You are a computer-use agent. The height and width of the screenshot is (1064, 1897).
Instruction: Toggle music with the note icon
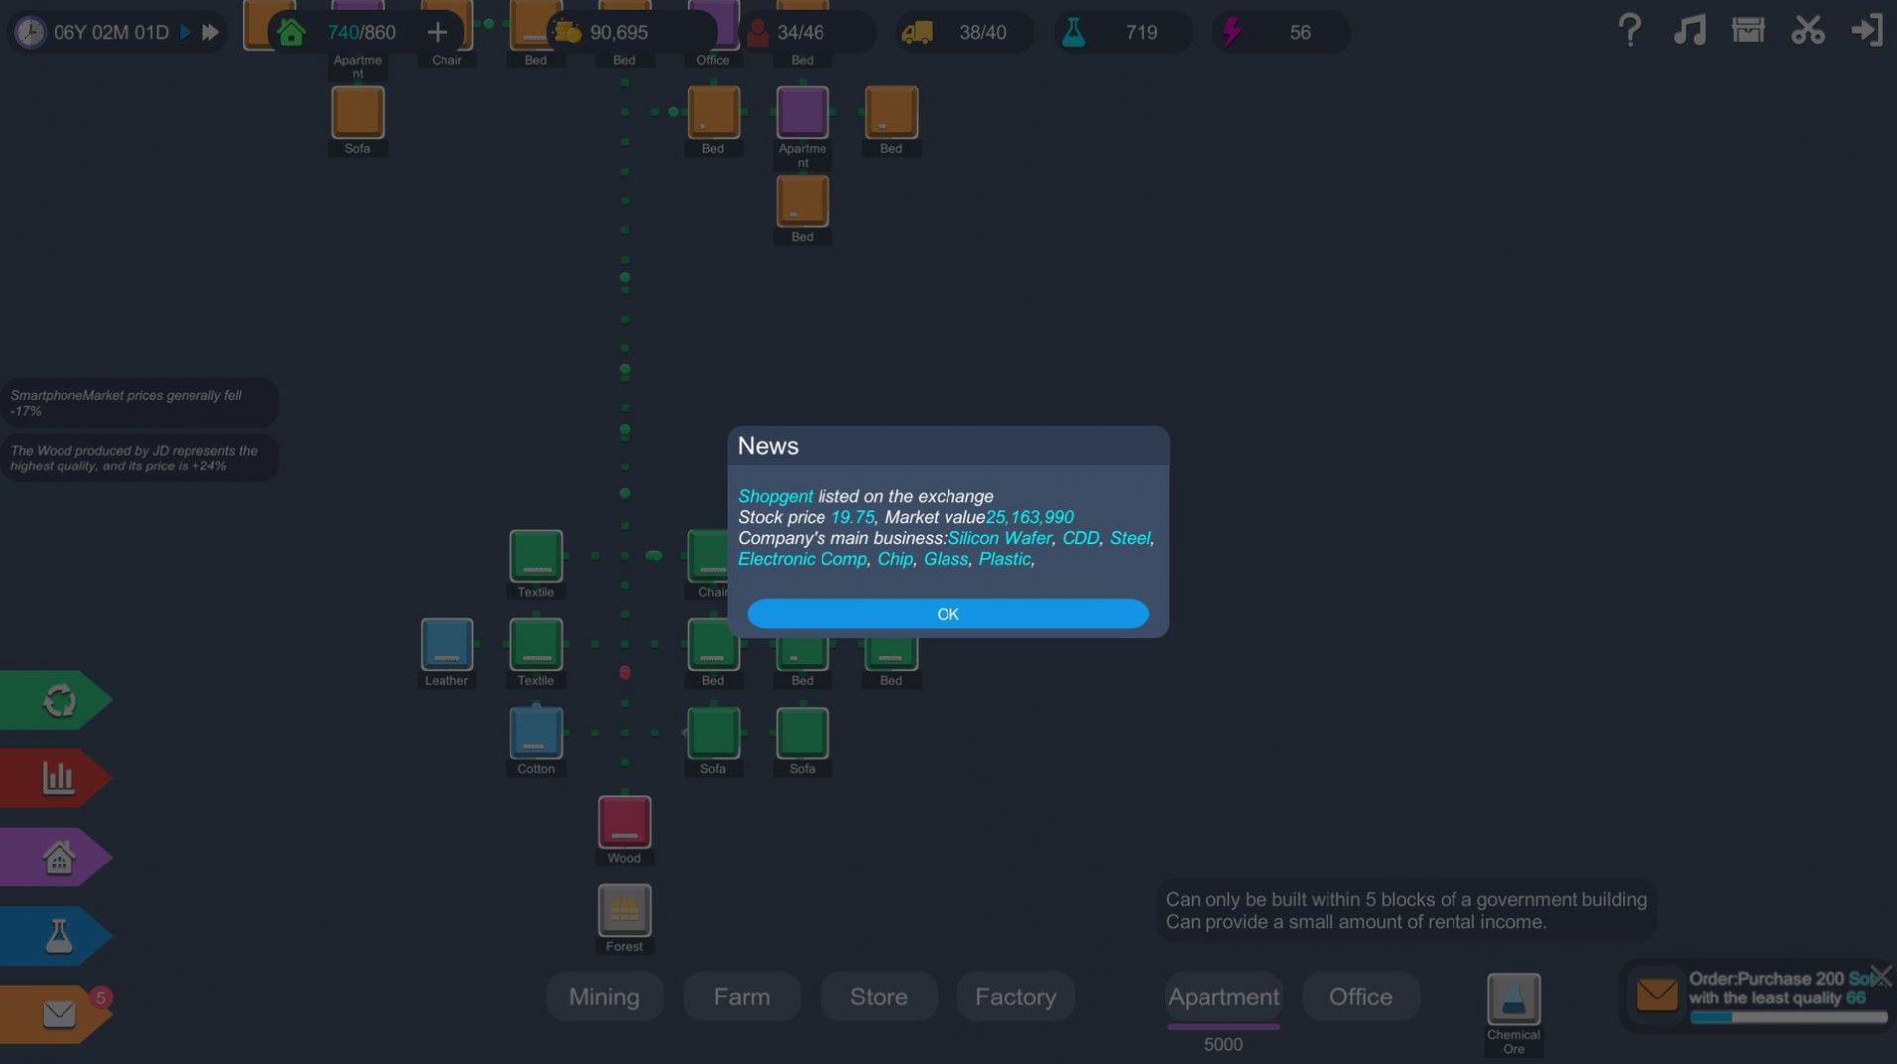[x=1689, y=31]
